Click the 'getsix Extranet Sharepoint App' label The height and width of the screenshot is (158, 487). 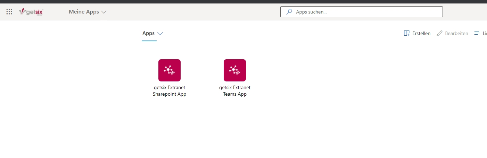tap(170, 91)
